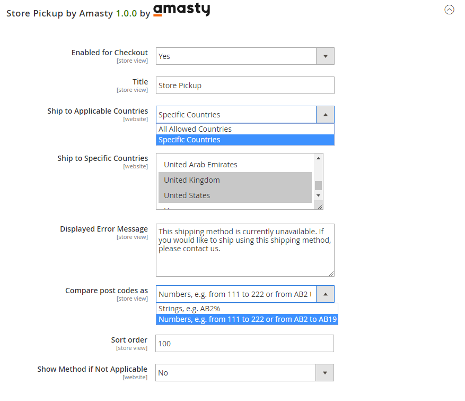
Task: Click the error message textarea resize handle
Action: (331, 273)
